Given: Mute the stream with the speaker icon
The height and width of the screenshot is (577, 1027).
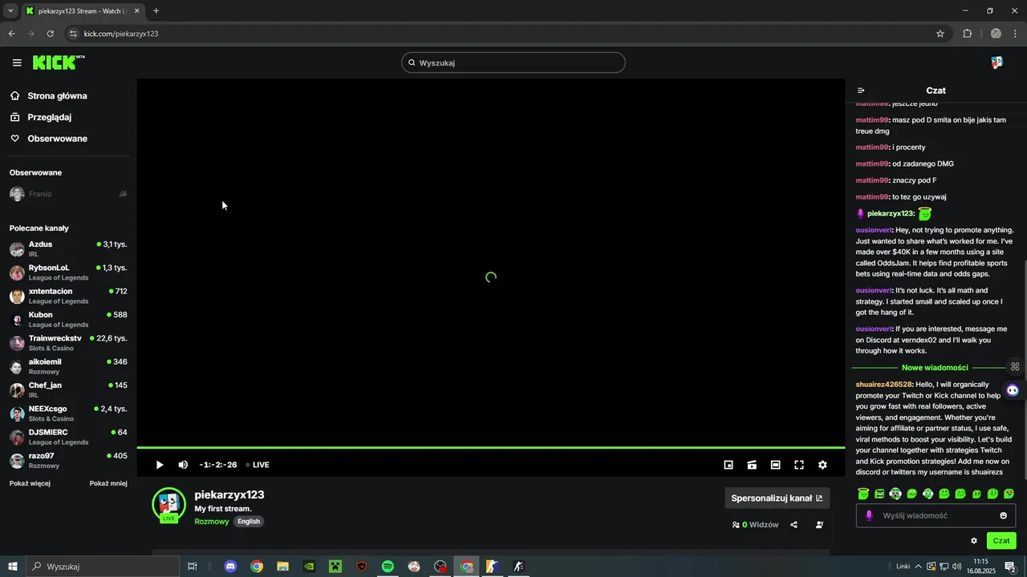Looking at the screenshot, I should pyautogui.click(x=183, y=465).
